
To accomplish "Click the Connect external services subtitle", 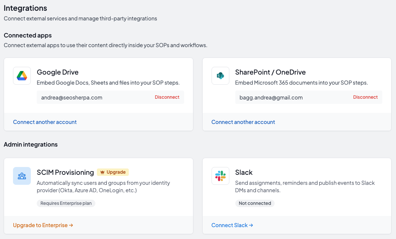I will click(x=80, y=19).
